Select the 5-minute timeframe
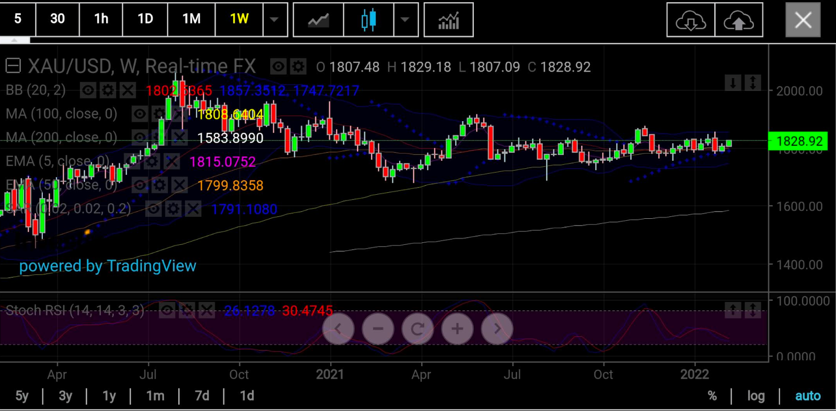This screenshot has height=411, width=836. [18, 19]
